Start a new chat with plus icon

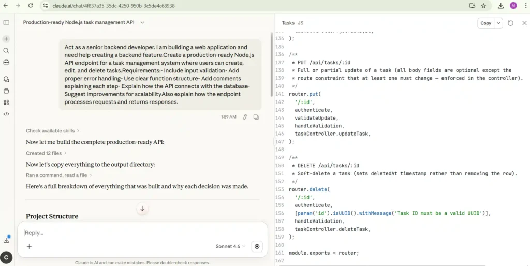point(6,39)
